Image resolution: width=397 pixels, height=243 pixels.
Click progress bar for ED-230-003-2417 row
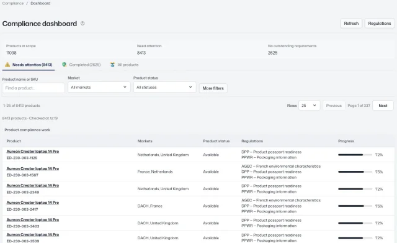pos(355,206)
